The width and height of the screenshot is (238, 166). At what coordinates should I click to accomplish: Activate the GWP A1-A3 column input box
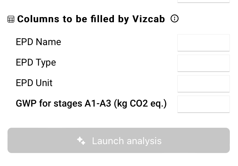204,104
